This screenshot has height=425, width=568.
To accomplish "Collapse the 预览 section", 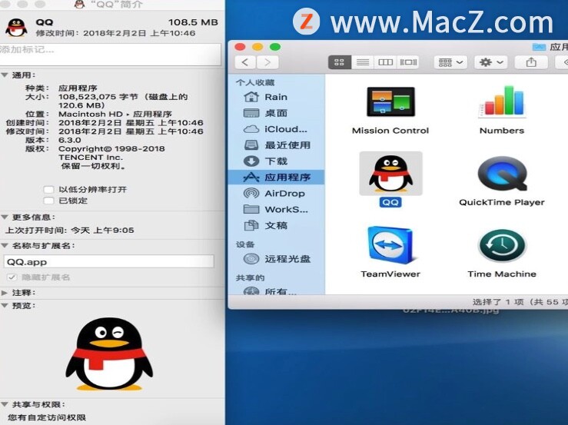I will pyautogui.click(x=5, y=305).
